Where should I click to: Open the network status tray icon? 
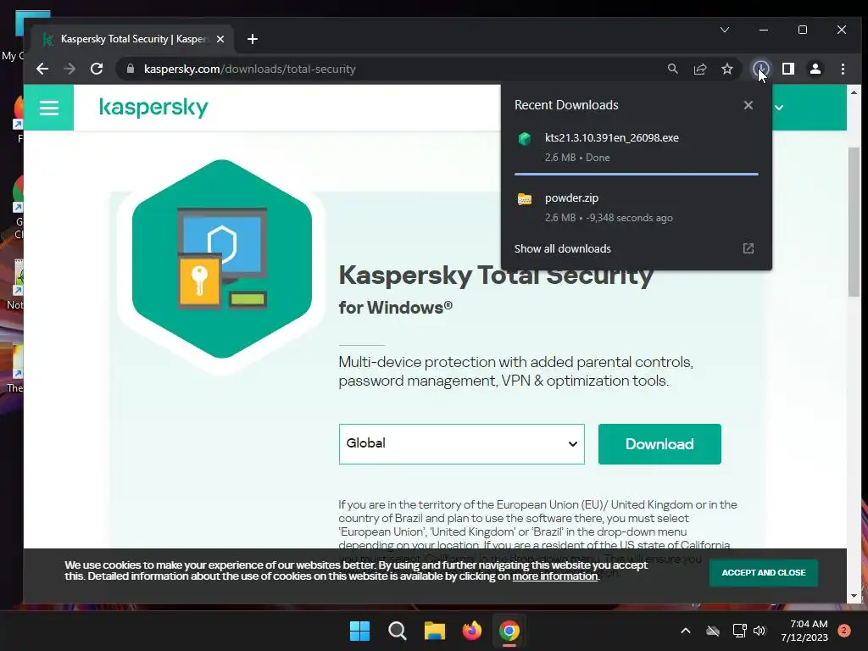(x=739, y=631)
